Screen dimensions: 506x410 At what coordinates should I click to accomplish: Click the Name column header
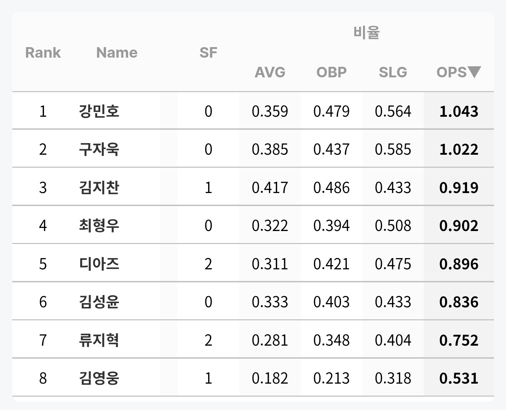click(x=117, y=53)
